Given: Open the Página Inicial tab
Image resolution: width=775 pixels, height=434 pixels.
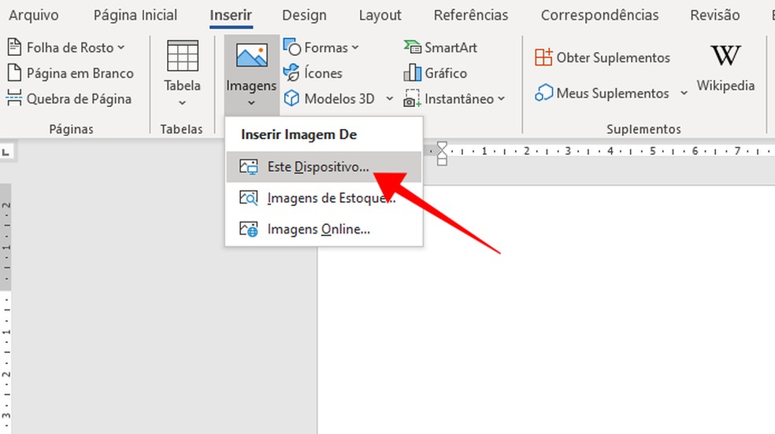Looking at the screenshot, I should click(x=135, y=15).
